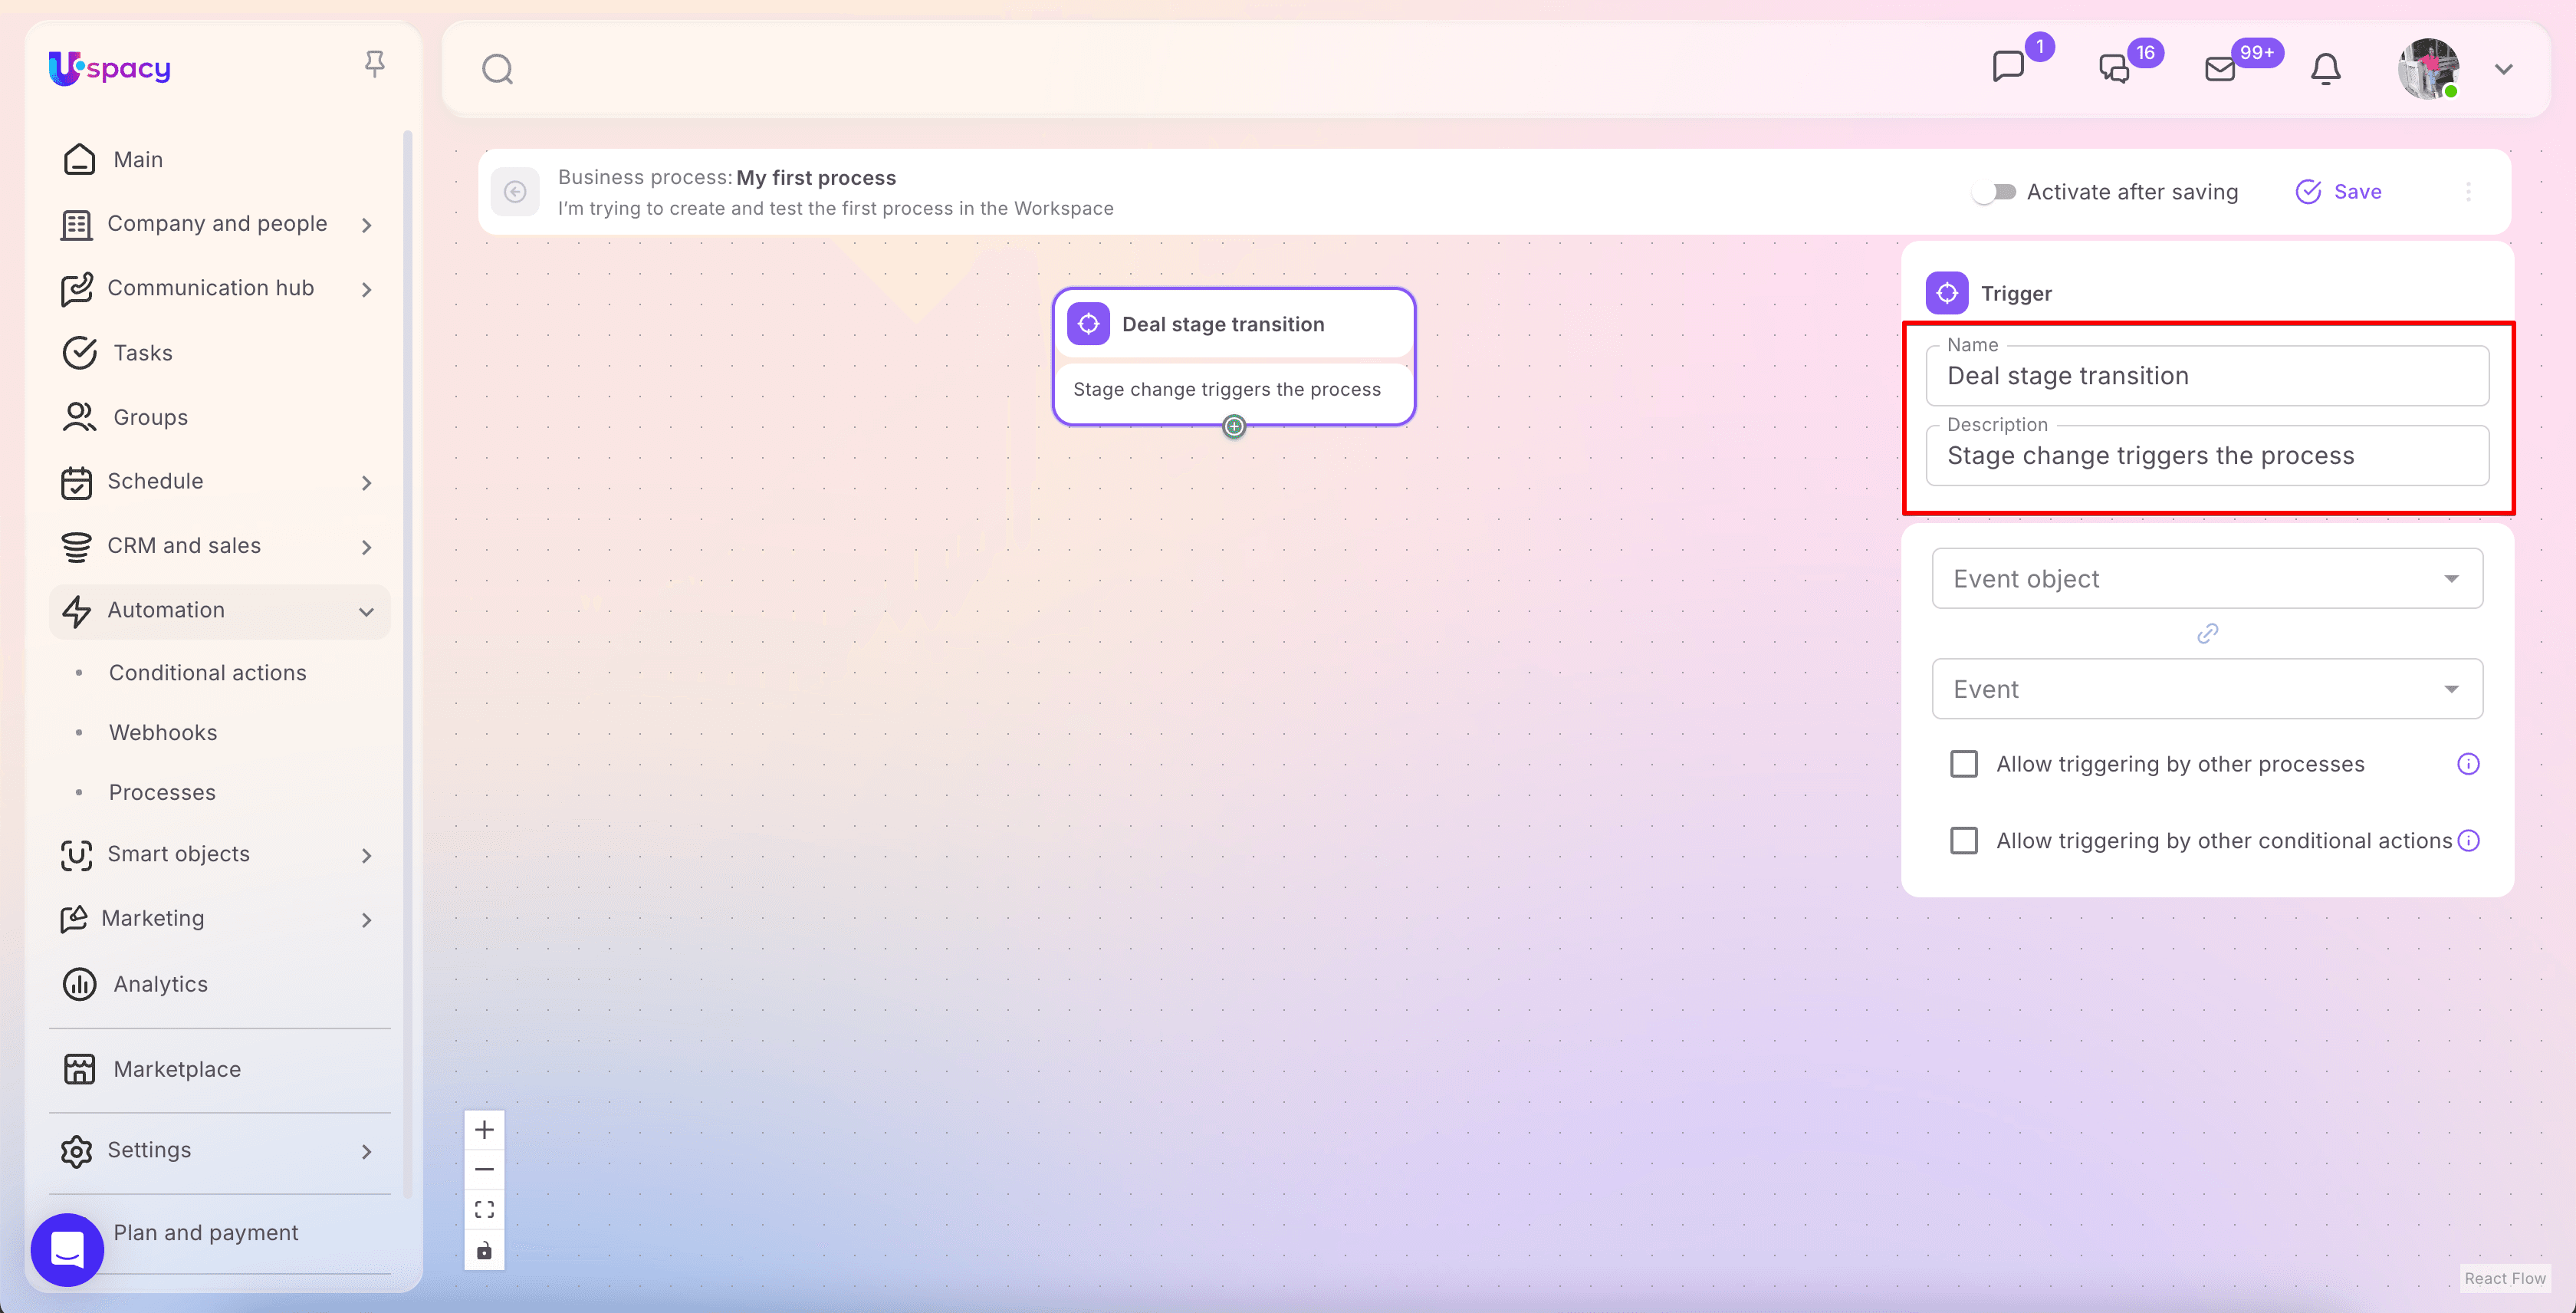Zoom in on the flow canvas

[484, 1130]
